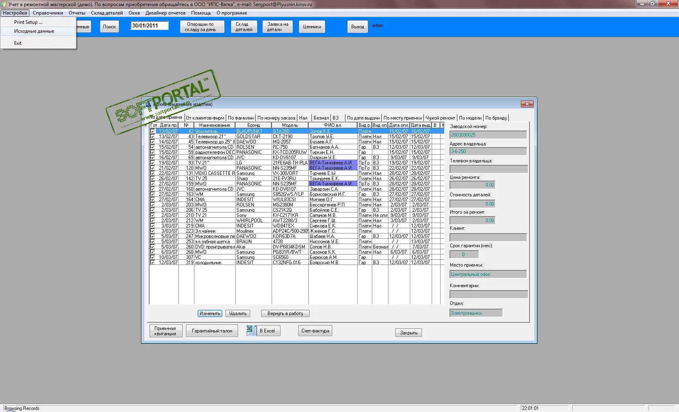679x412 pixels.
Task: Click the toolbar date field 30/01/2011
Action: click(x=150, y=25)
